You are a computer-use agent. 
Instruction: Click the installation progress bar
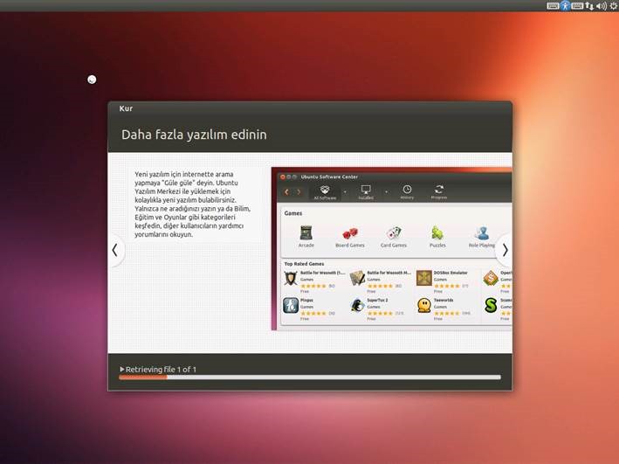310,377
